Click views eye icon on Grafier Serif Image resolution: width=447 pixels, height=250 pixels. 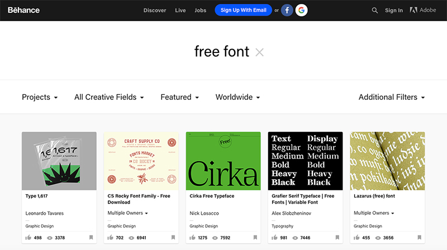click(295, 238)
